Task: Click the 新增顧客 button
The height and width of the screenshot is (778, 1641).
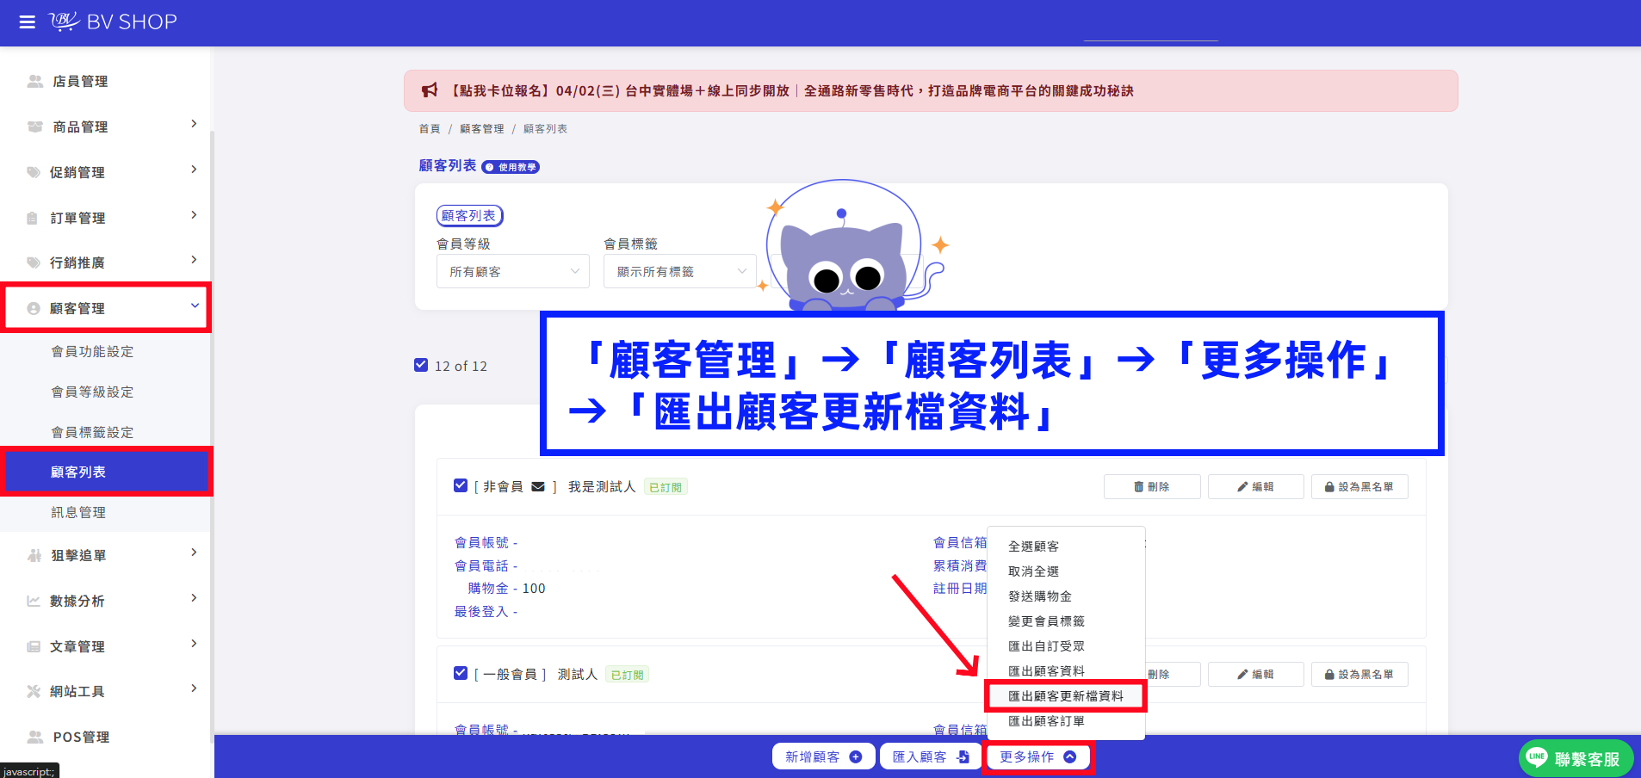Action: pyautogui.click(x=824, y=756)
